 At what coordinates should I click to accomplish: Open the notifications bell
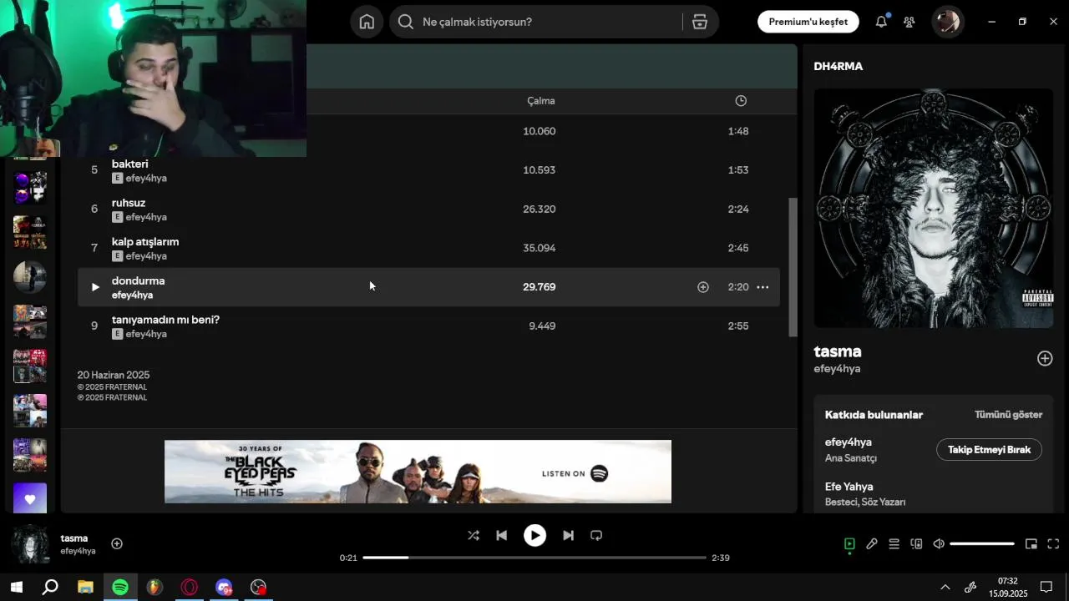881,22
